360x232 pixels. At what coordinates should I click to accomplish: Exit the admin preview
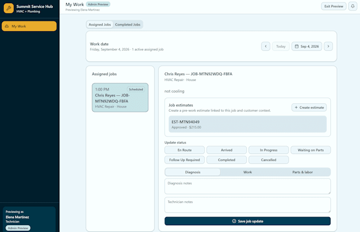334,6
